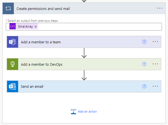Collapse the Create permissions and send mail header
Image resolution: width=168 pixels, height=125 pixels.
click(83, 9)
